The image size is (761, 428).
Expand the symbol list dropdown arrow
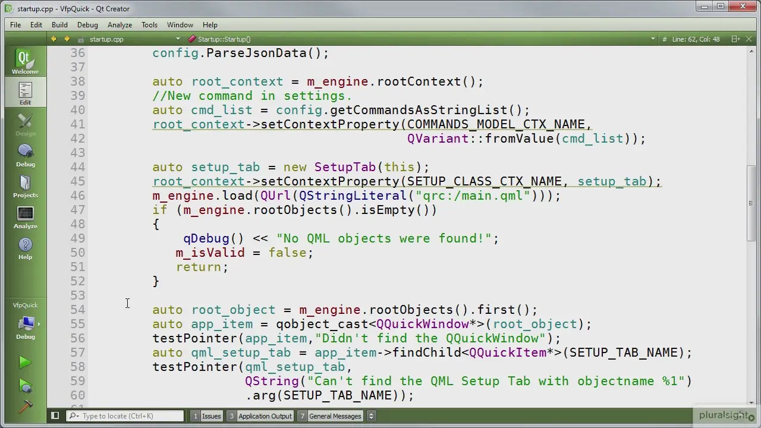click(653, 39)
